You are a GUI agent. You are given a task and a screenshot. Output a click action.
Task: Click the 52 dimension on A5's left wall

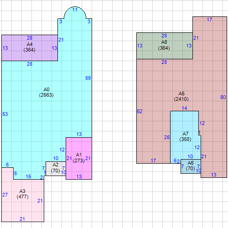tap(140, 111)
